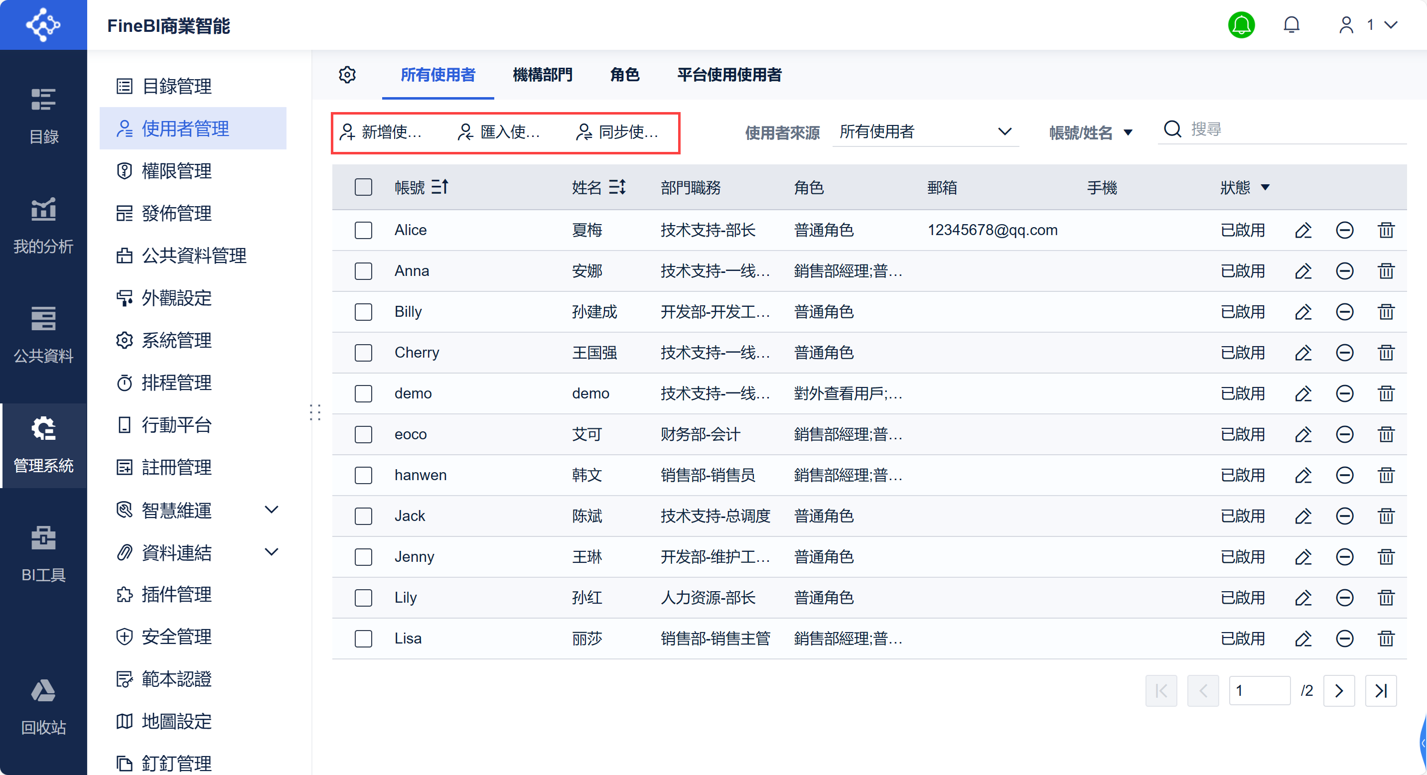The height and width of the screenshot is (775, 1427).
Task: Delete the Lisa user row
Action: [1386, 639]
